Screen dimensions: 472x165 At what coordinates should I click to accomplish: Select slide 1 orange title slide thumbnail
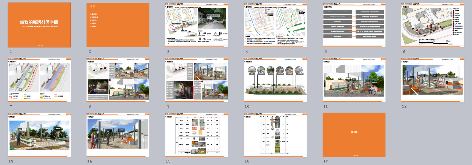[39, 25]
